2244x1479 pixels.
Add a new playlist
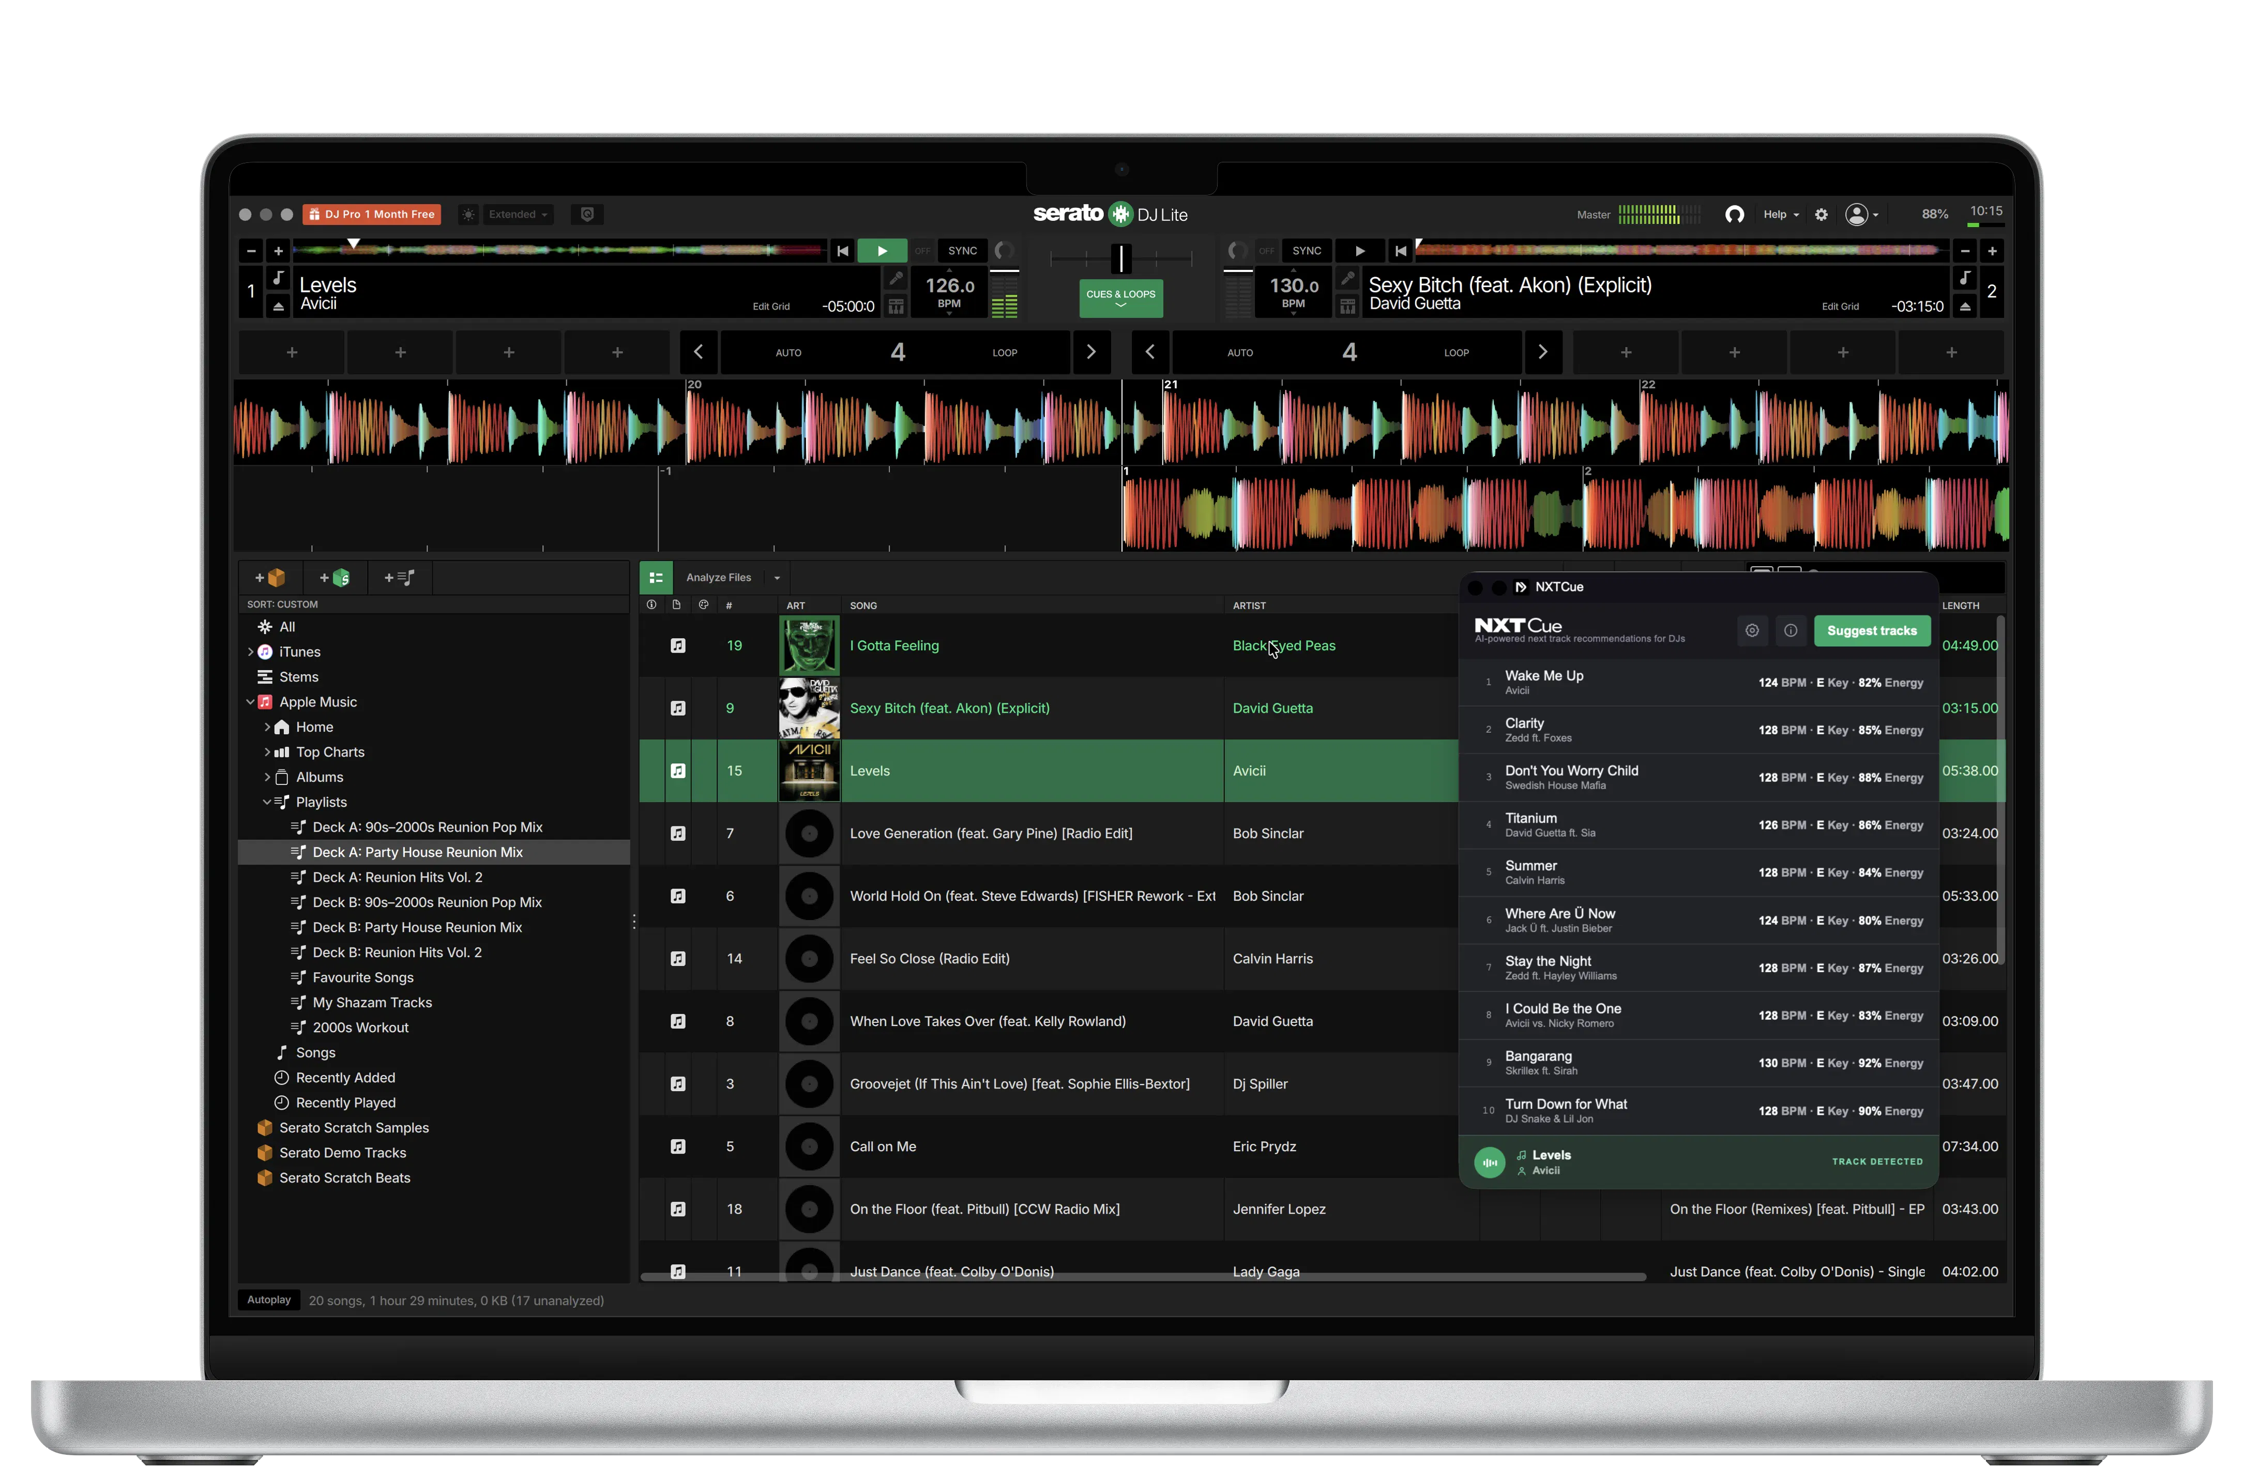(x=400, y=578)
